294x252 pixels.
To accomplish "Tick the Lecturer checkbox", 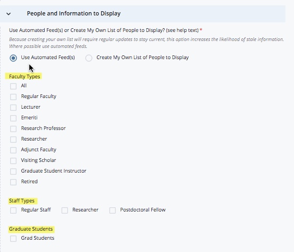I will [x=13, y=108].
